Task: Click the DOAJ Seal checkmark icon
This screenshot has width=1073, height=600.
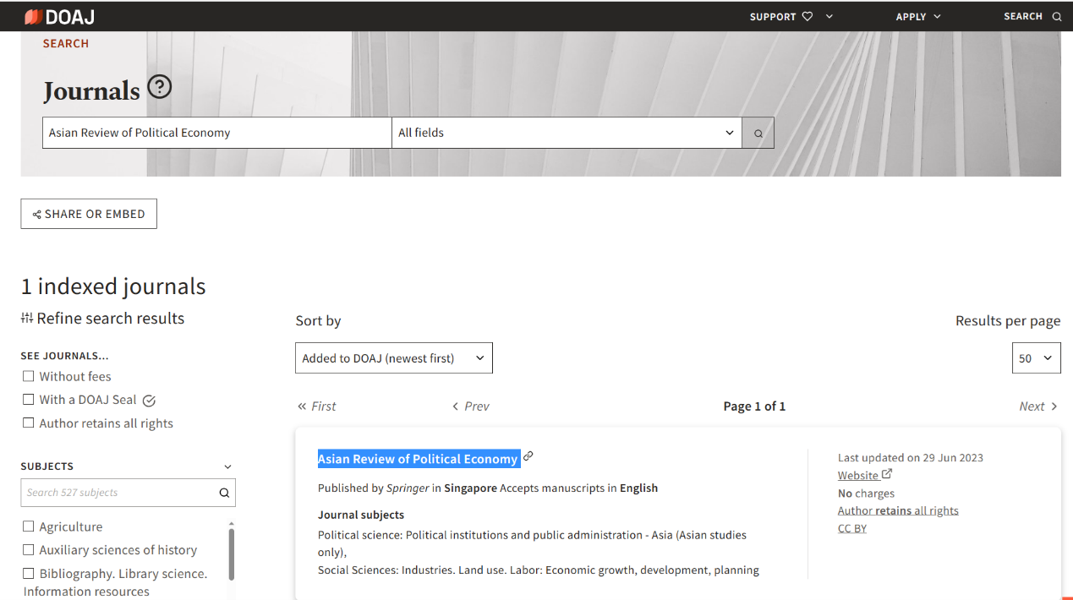Action: coord(149,401)
